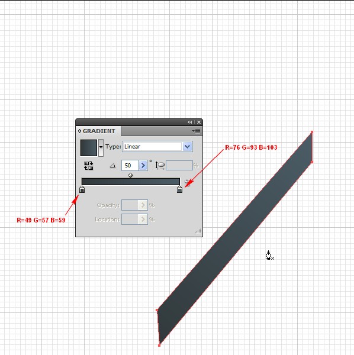
Task: Cycle panel view with the arrows beside GRADIENT
Action: click(x=79, y=131)
